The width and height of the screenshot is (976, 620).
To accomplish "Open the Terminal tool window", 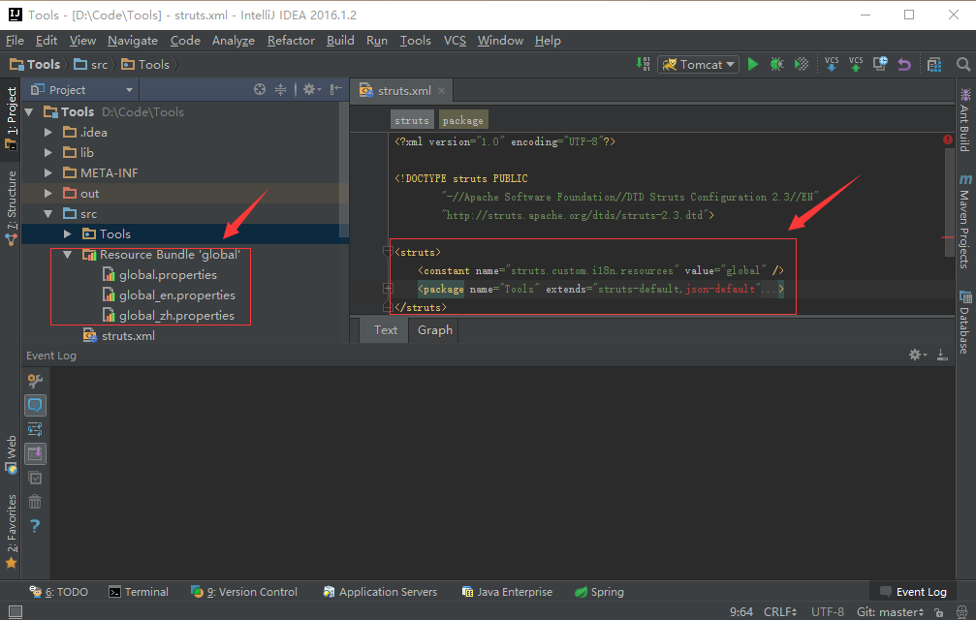I will (x=139, y=591).
